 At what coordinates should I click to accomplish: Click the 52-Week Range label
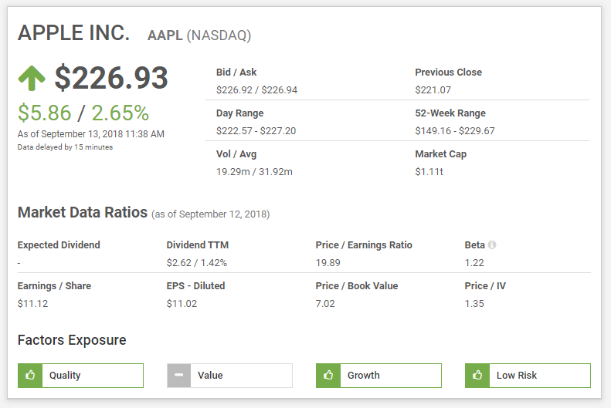pos(450,113)
